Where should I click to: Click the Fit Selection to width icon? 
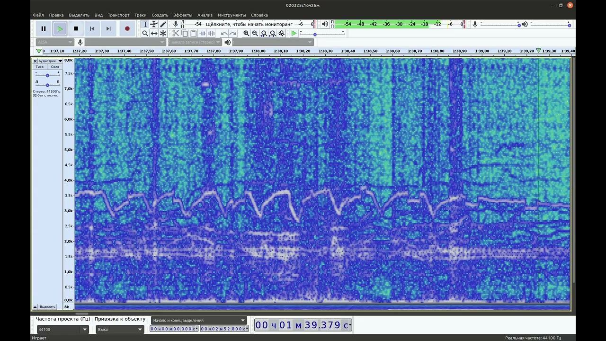click(264, 33)
